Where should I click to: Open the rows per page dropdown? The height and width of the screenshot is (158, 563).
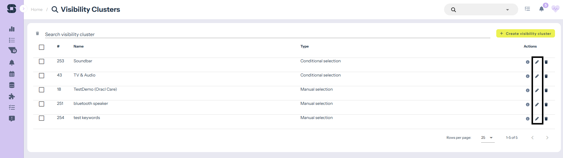coord(488,138)
